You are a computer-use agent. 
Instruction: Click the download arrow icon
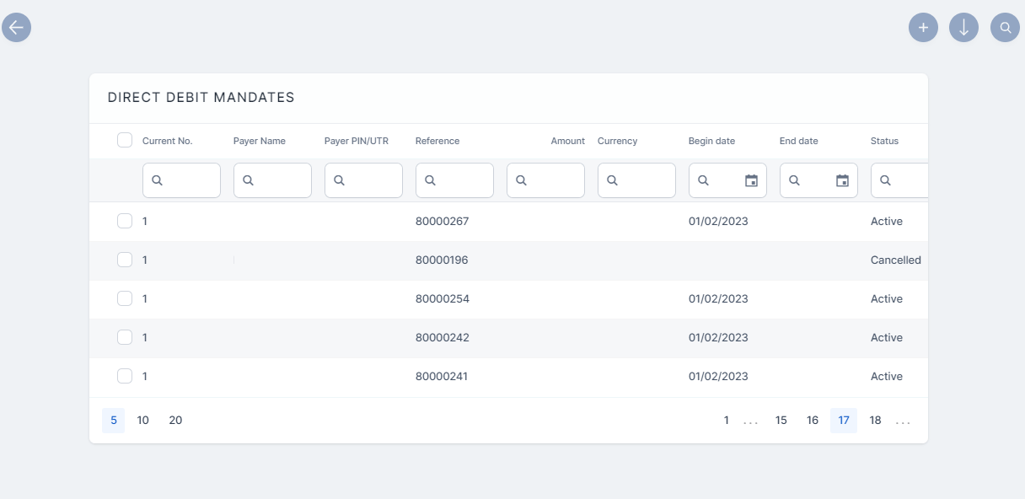pos(963,27)
